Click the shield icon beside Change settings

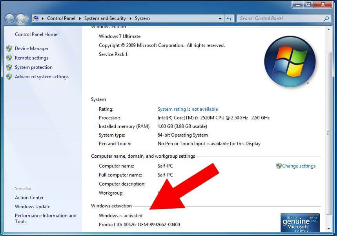[x=279, y=166]
